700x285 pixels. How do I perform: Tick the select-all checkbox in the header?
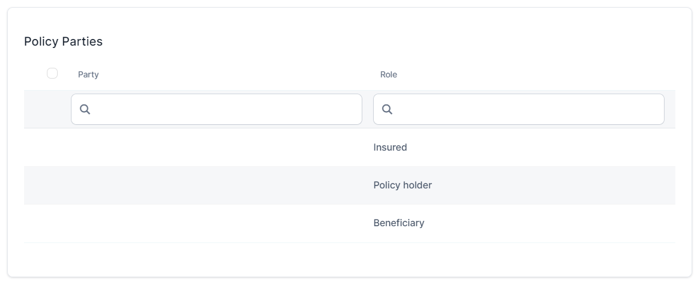click(x=52, y=73)
